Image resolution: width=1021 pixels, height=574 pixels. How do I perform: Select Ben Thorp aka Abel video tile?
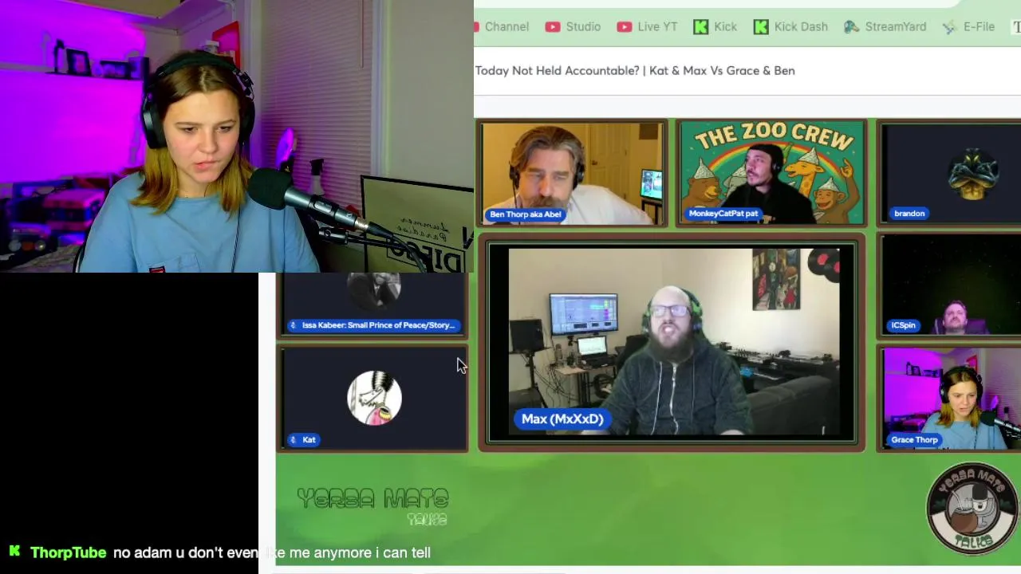[x=573, y=173]
